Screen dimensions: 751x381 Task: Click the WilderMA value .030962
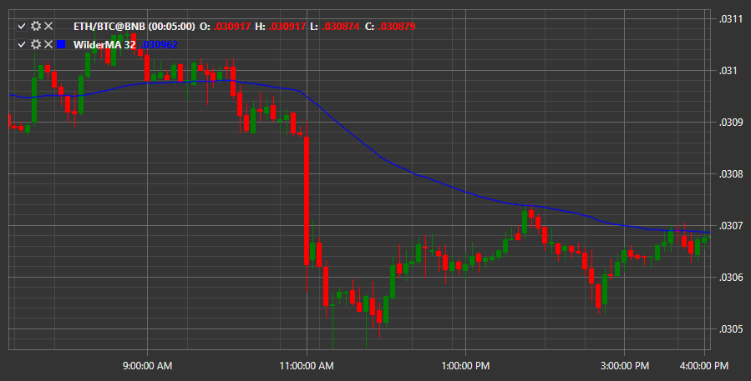[x=160, y=44]
